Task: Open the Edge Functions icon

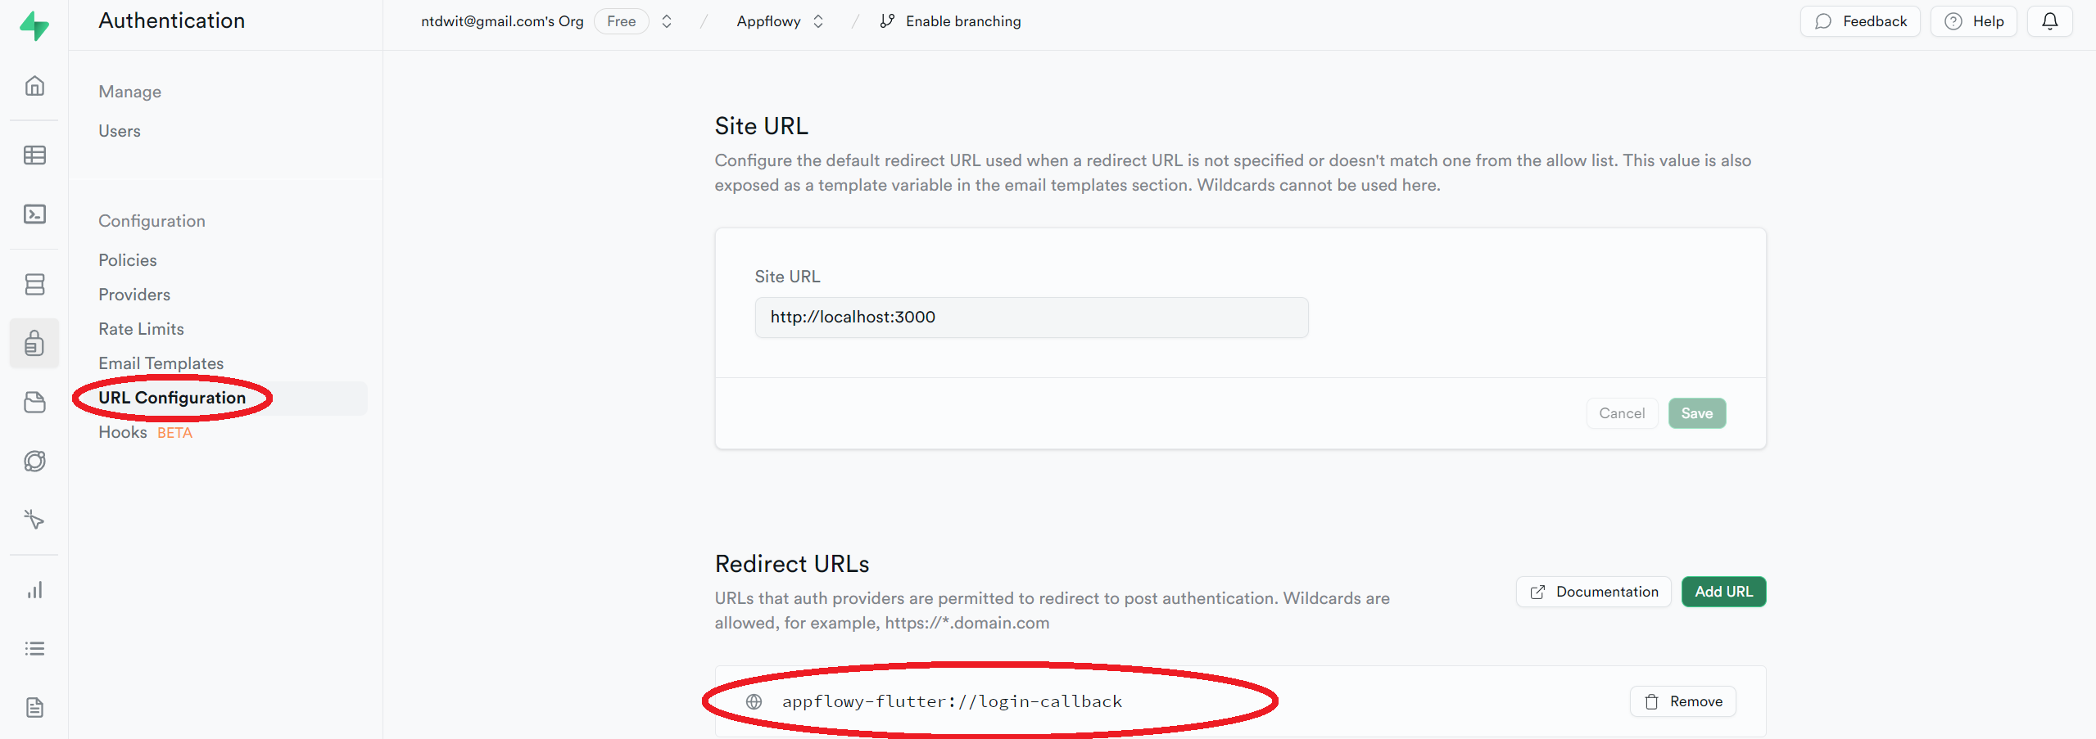Action: (x=34, y=461)
